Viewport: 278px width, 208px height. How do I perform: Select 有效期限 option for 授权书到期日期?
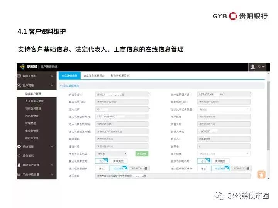point(220,161)
